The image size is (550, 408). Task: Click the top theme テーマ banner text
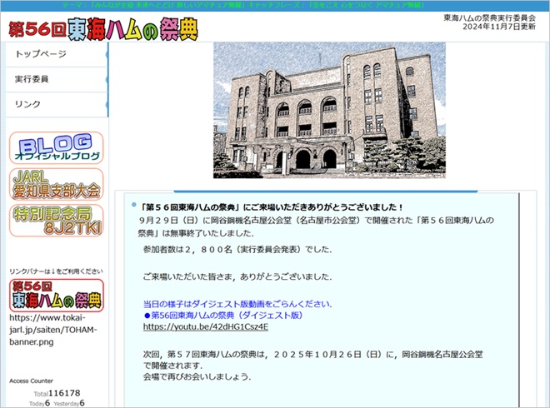[243, 5]
